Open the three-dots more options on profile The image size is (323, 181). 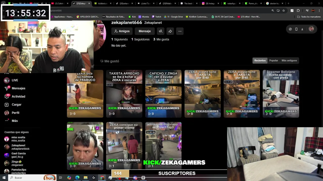(180, 31)
